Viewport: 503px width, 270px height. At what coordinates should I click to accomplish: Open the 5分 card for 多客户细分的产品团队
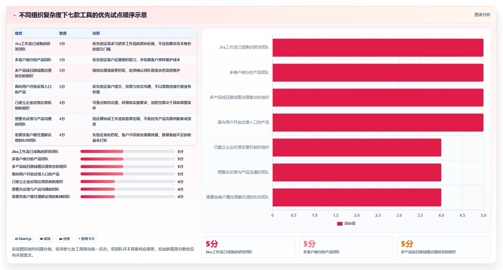click(346, 247)
